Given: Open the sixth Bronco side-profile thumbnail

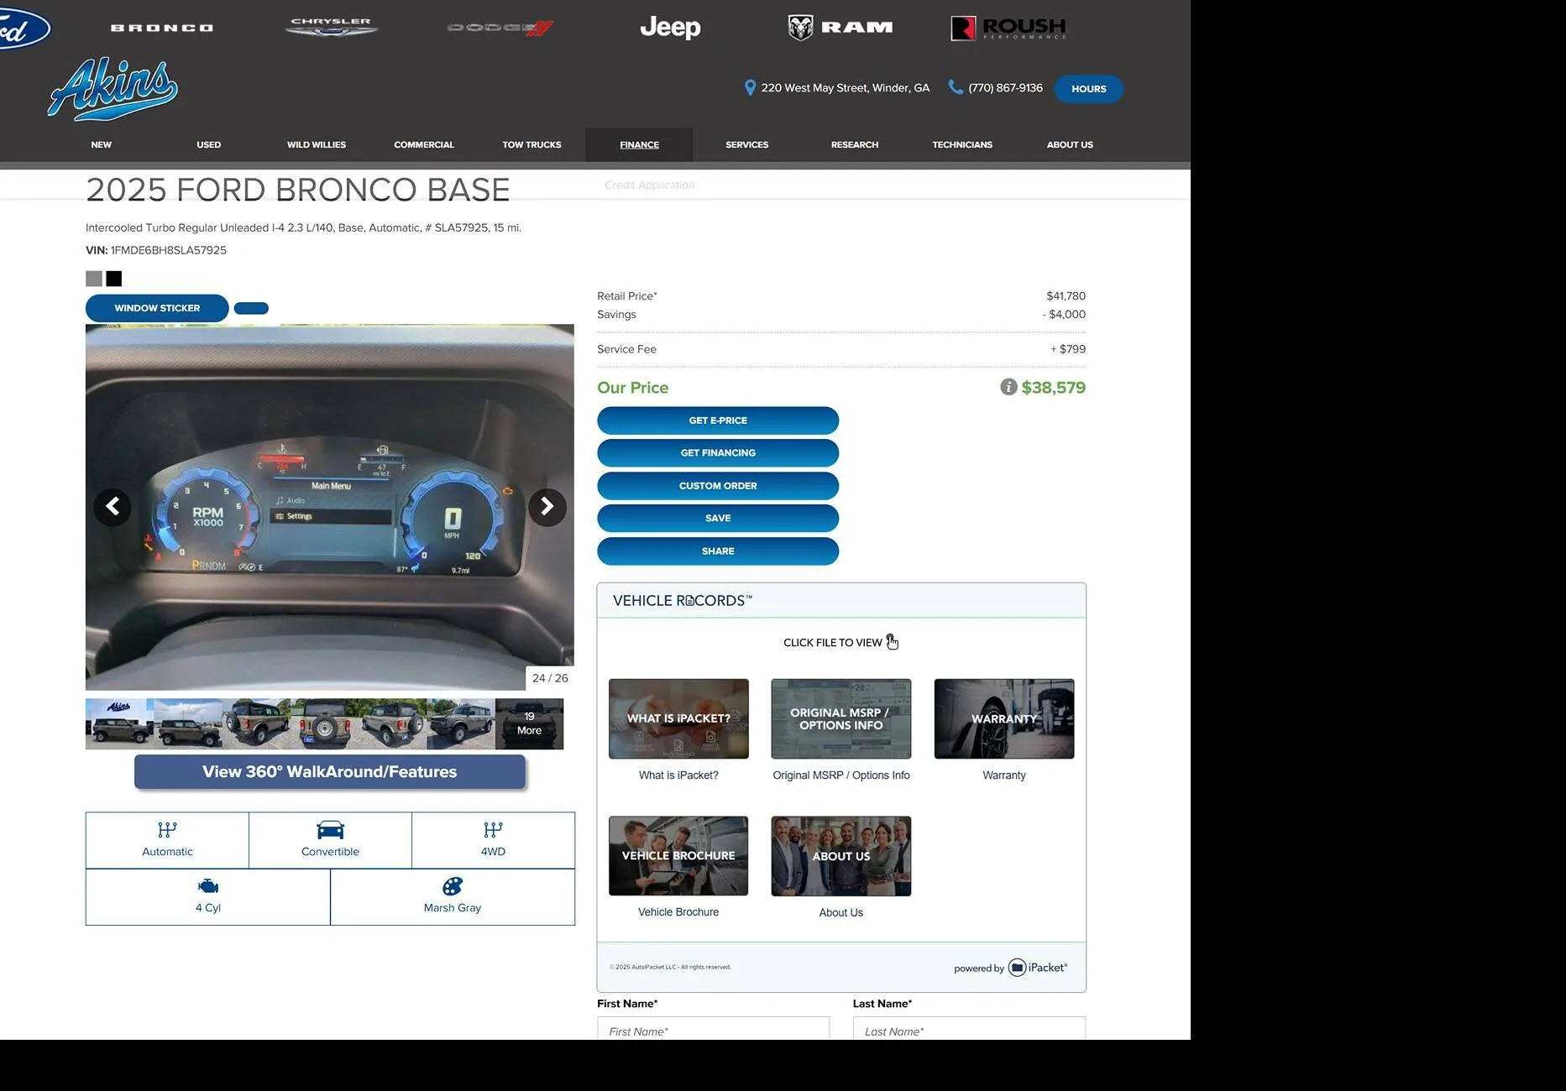Looking at the screenshot, I should [x=461, y=724].
